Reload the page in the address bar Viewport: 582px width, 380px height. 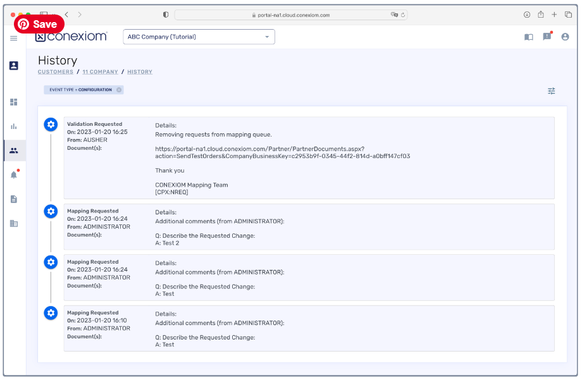(402, 15)
